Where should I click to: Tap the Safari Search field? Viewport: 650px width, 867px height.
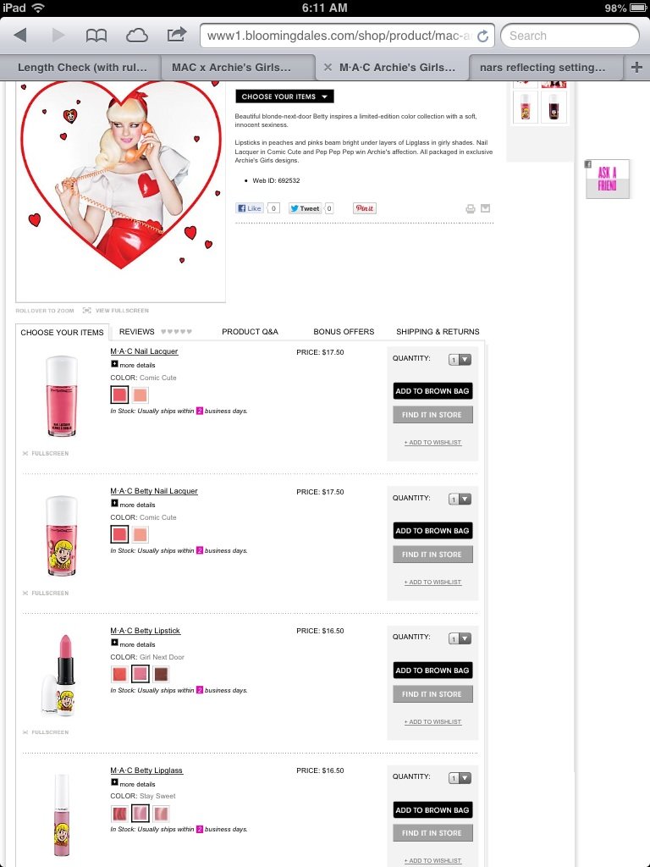[x=570, y=36]
